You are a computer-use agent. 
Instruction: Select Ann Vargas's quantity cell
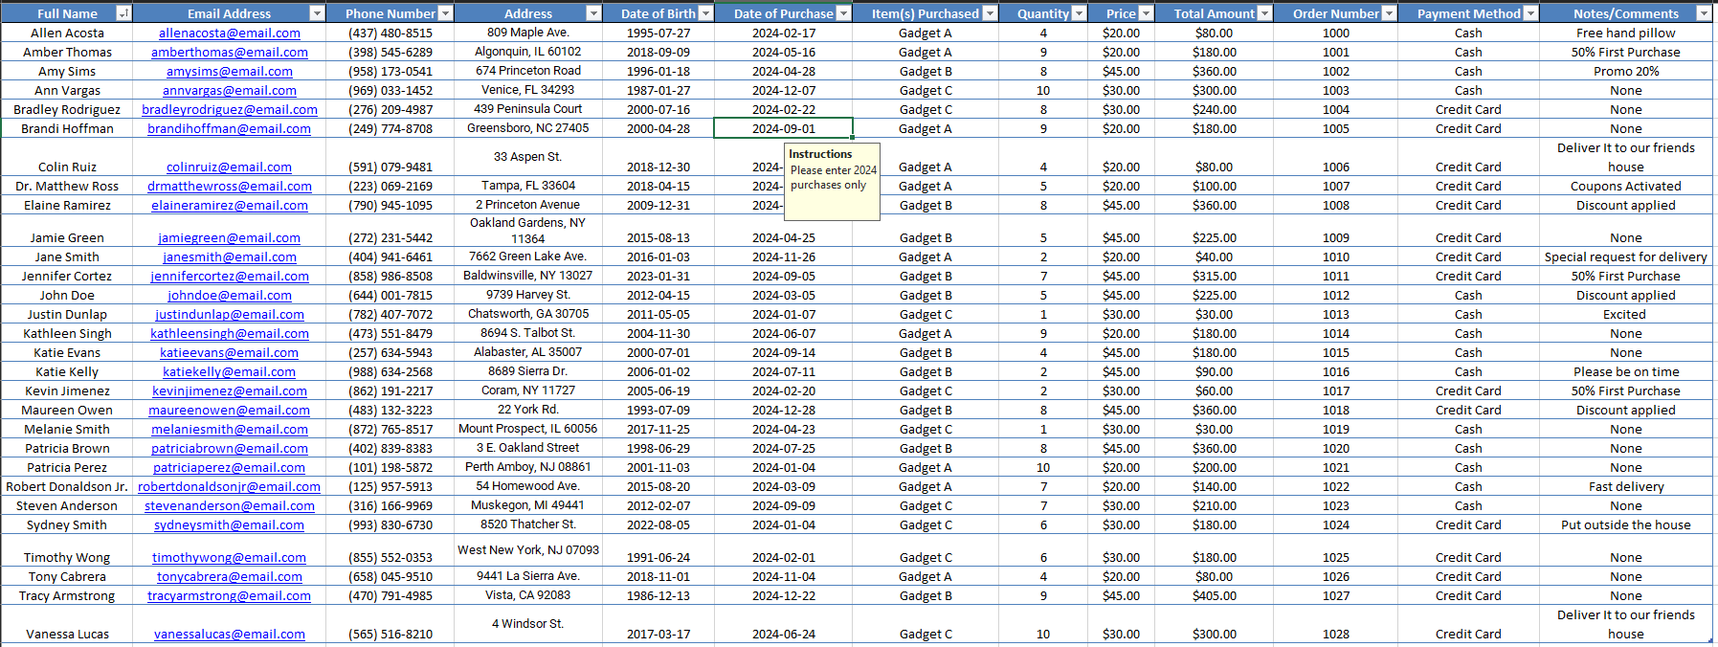[1043, 90]
